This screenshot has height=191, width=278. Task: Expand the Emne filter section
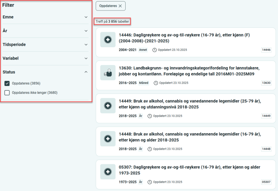pyautogui.click(x=45, y=17)
